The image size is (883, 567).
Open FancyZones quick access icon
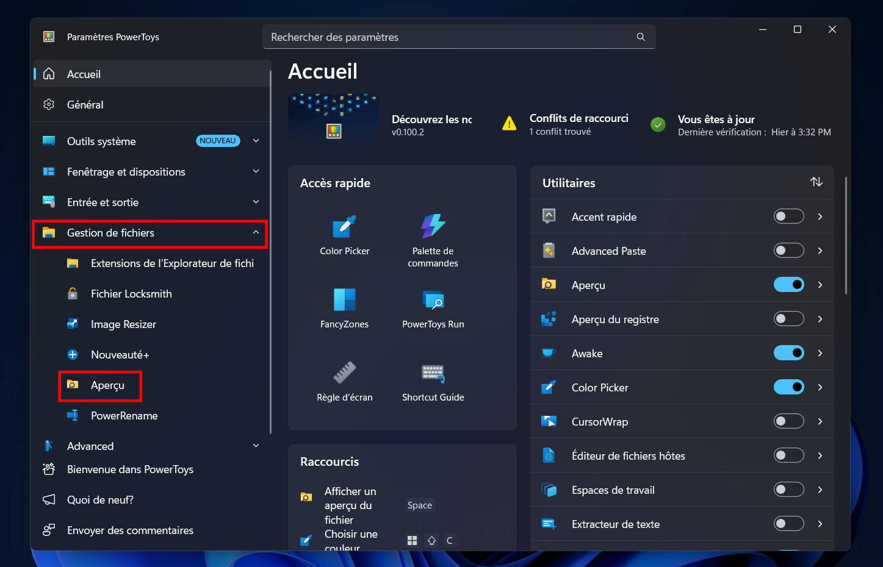(x=344, y=299)
